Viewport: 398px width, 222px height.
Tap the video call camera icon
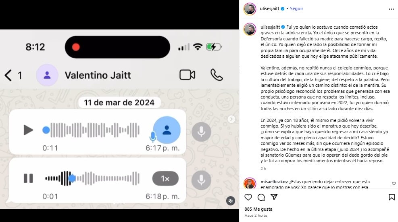[x=188, y=75]
